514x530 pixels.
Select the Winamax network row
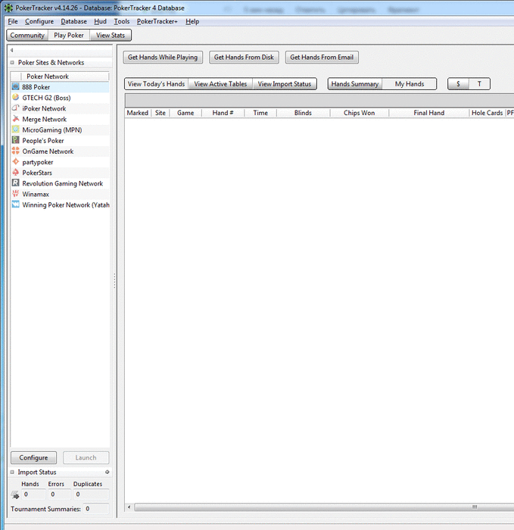60,194
